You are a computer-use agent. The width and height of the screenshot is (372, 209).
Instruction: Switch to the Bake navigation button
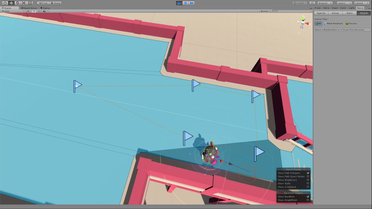tap(350, 13)
